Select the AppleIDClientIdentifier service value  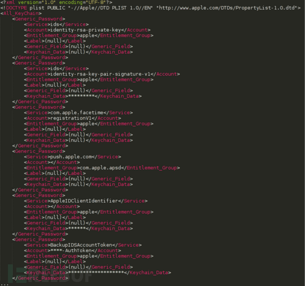point(84,201)
